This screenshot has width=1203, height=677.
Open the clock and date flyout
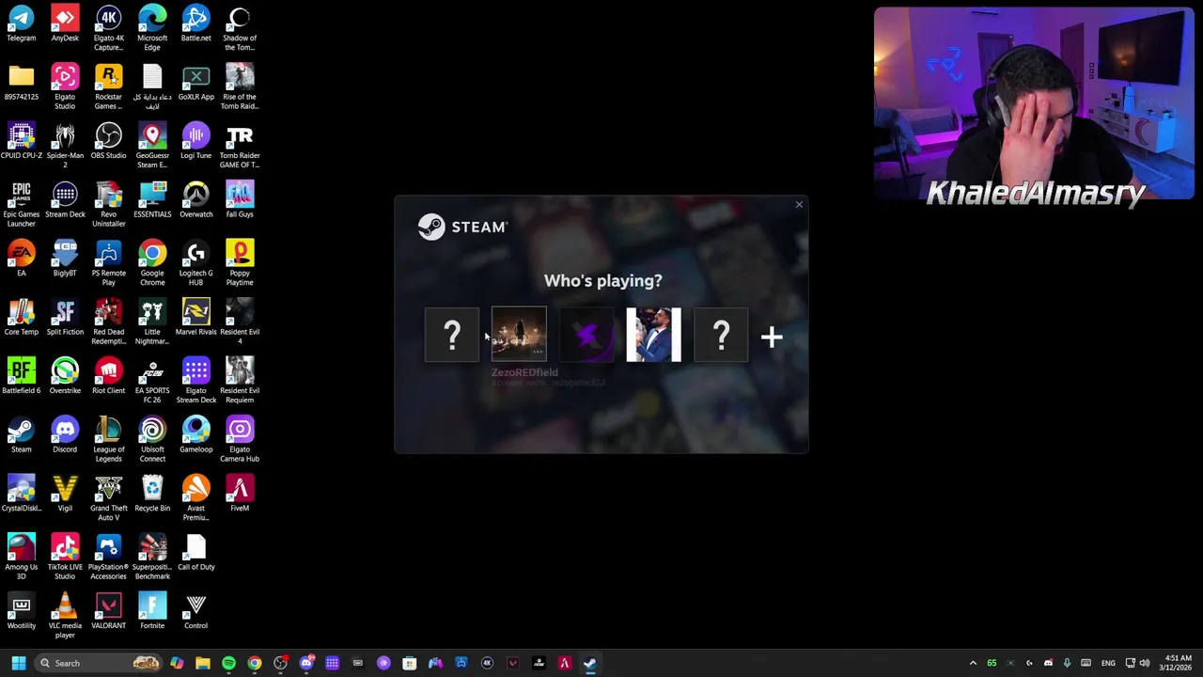click(1178, 663)
